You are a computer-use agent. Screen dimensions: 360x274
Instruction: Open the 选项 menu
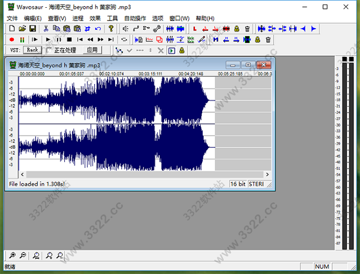(157, 18)
